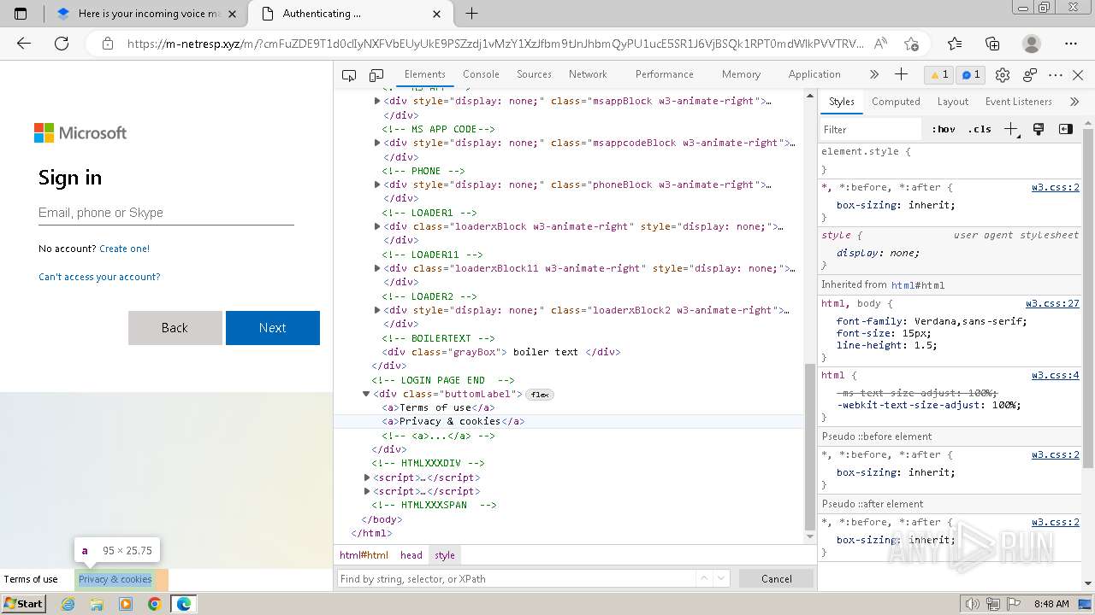
Task: Open the Performance tab
Action: [x=664, y=74]
